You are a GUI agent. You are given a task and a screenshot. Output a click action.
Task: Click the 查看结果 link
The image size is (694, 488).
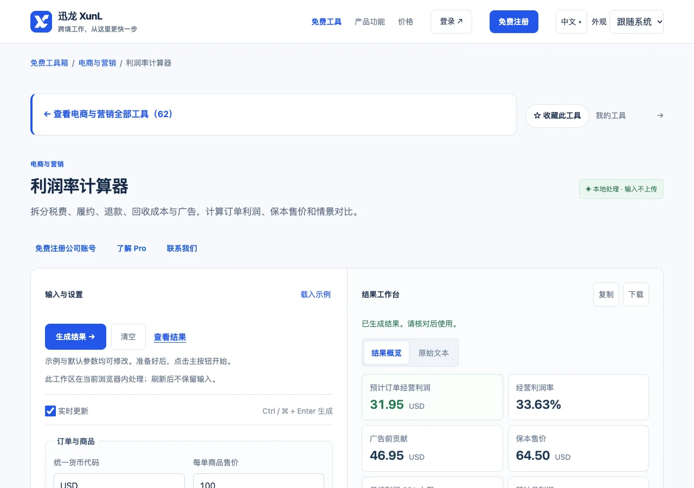tap(170, 337)
